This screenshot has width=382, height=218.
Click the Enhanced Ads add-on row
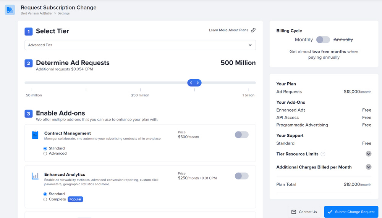click(324, 110)
